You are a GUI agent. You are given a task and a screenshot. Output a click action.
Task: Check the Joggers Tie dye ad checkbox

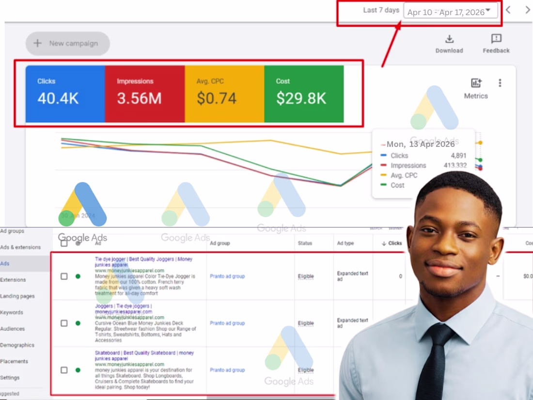[x=64, y=323]
